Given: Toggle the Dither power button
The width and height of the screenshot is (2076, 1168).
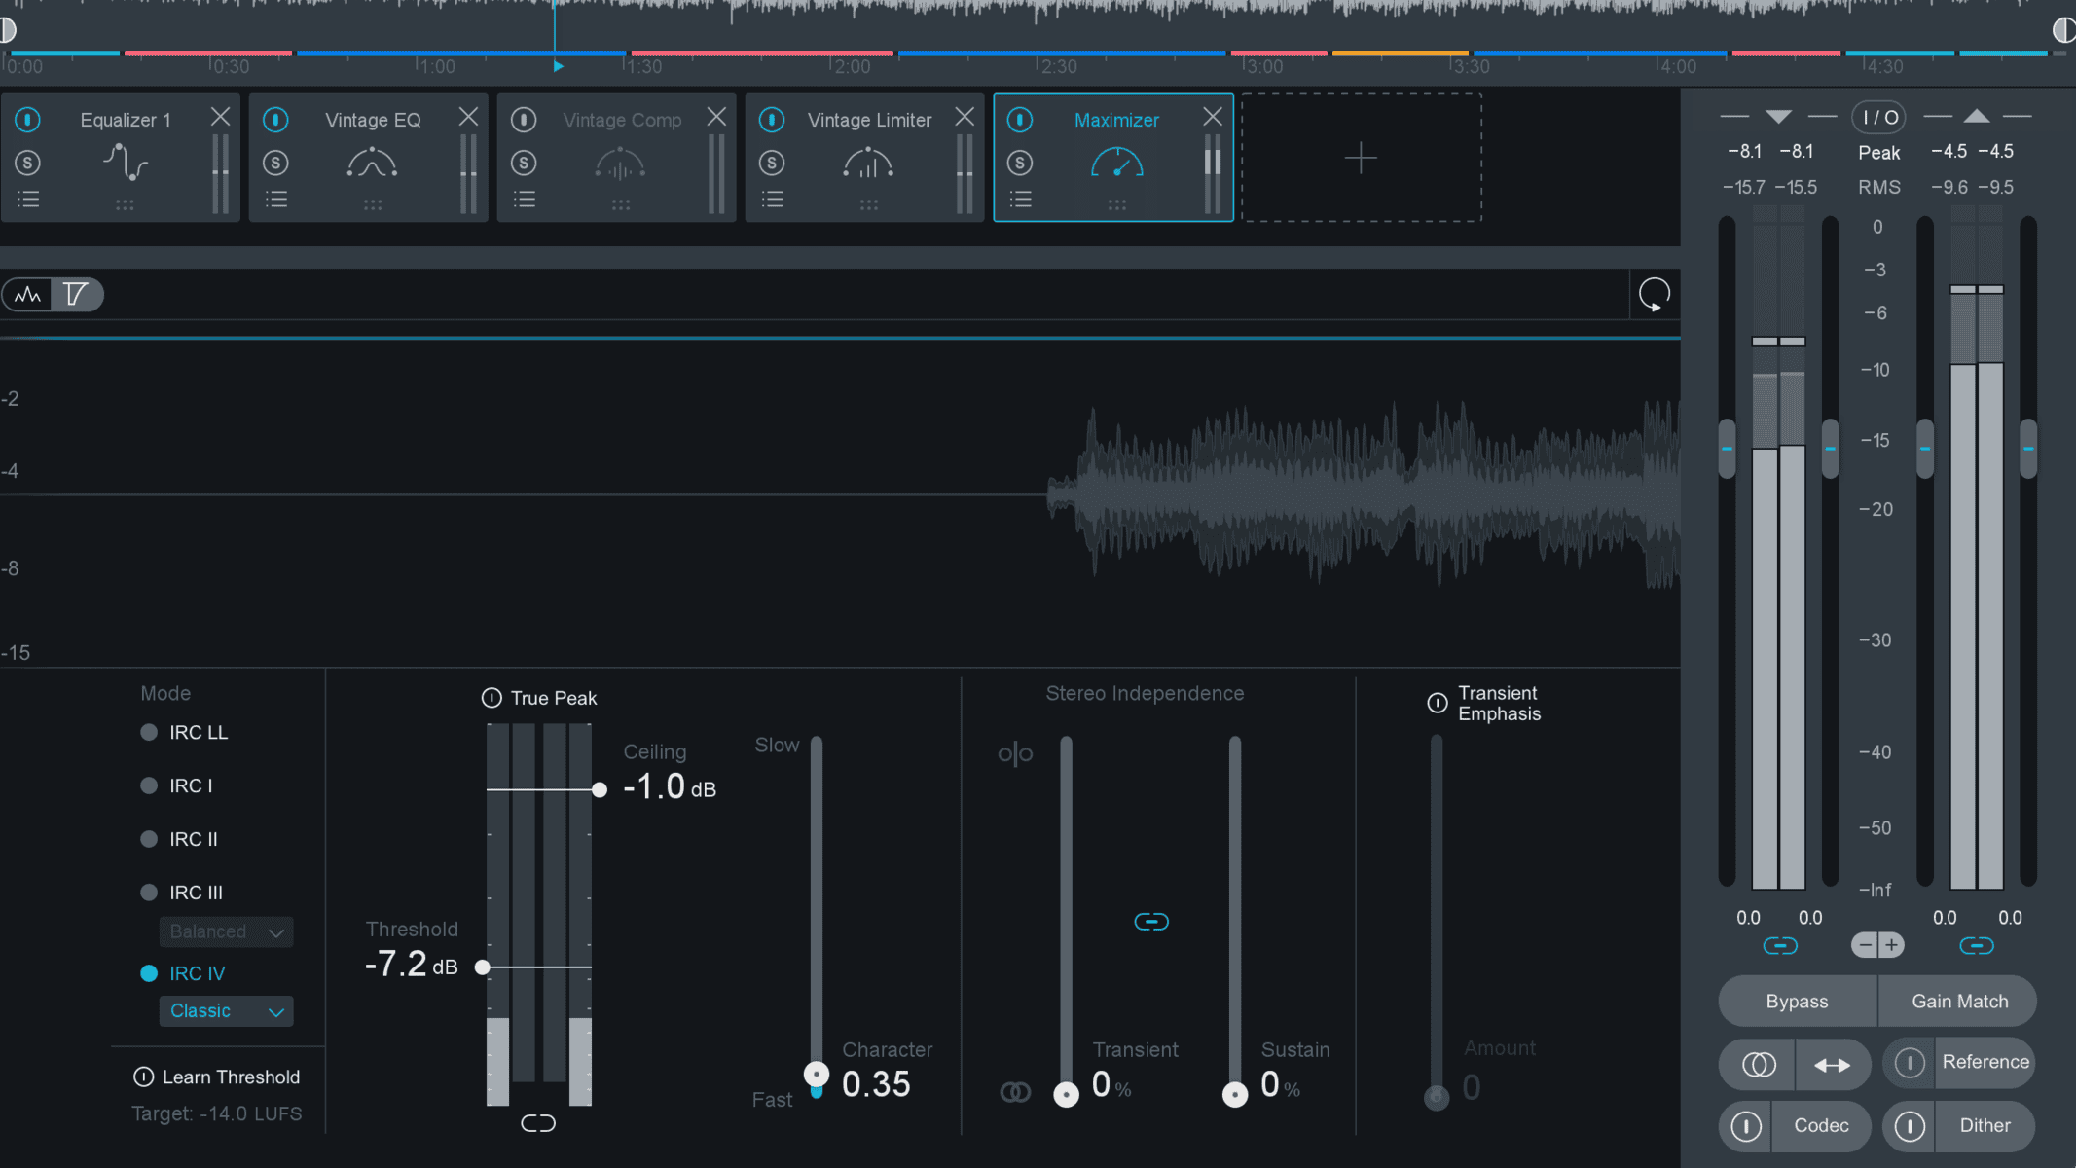Looking at the screenshot, I should coord(1909,1126).
